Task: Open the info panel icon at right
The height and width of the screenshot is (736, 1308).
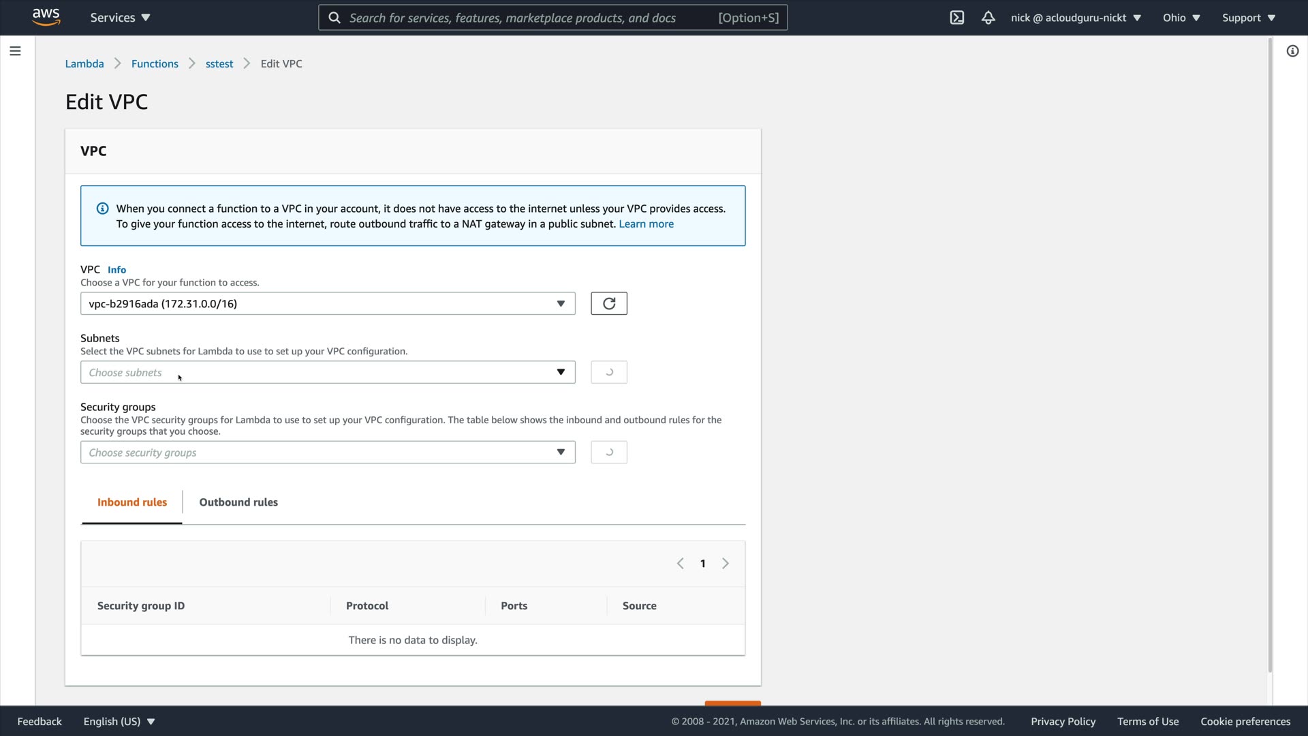Action: (x=1292, y=51)
